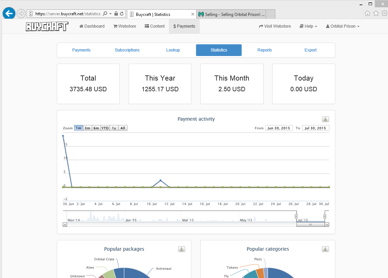
Task: Select the All zoom range
Action: 123,128
